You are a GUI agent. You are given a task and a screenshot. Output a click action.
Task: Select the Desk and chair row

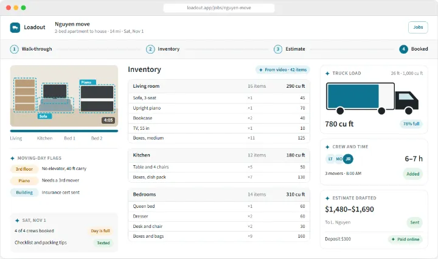pos(219,226)
